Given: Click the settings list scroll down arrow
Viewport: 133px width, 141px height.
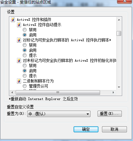Looking at the screenshot, I should tap(119, 87).
